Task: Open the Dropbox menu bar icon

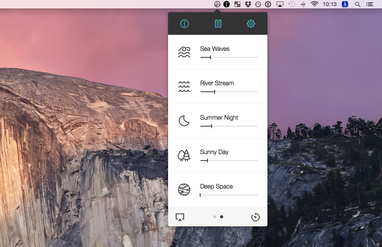Action: (248, 4)
